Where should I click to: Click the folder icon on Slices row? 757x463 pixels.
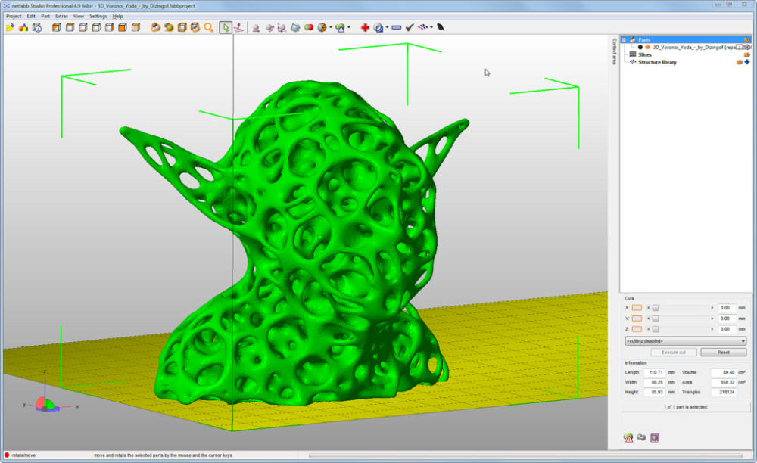747,54
